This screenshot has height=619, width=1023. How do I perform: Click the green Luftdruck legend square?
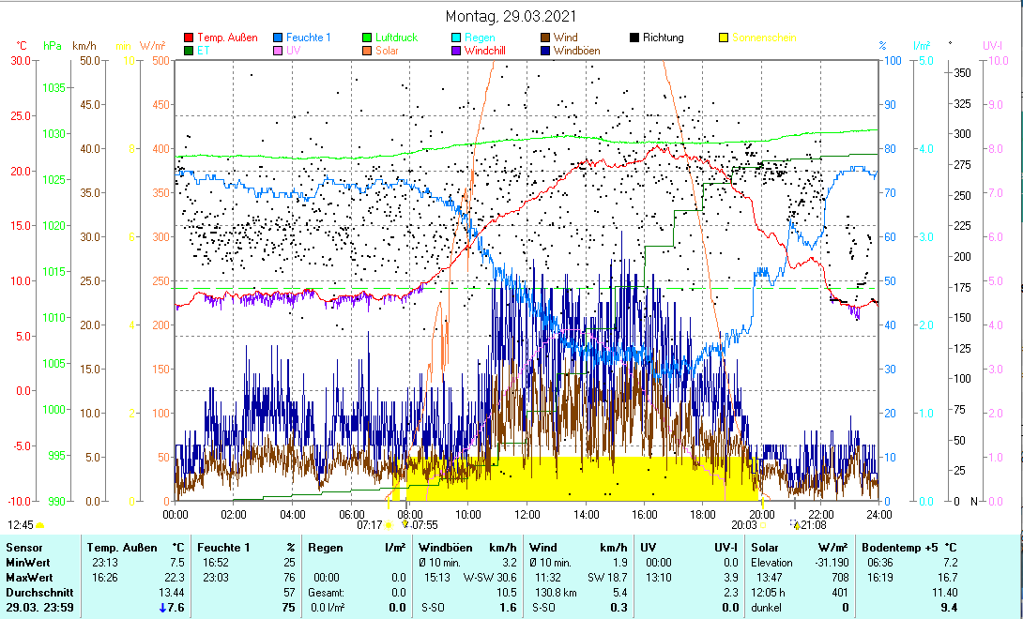click(368, 38)
